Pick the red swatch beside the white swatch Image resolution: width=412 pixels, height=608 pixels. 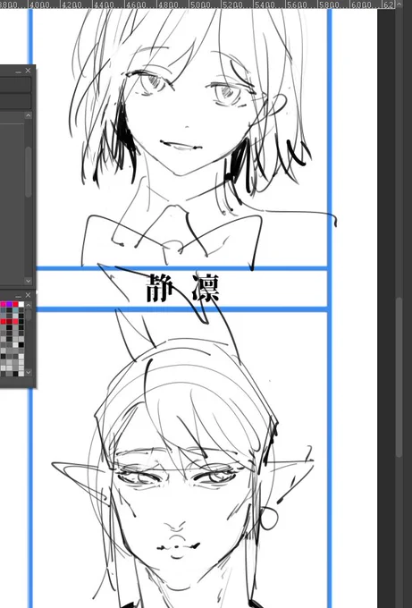coord(15,304)
